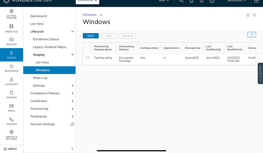This screenshot has height=153, width=263.
Task: Open Dashboard in Devices menu
Action: click(x=38, y=16)
